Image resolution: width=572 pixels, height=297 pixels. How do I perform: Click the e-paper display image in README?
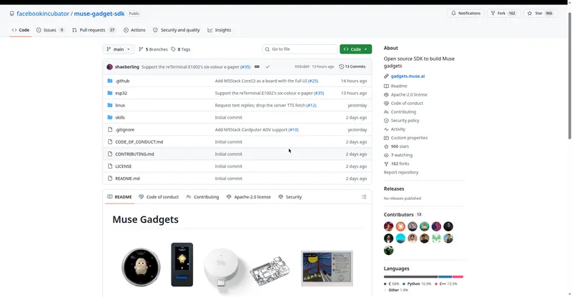(x=327, y=268)
